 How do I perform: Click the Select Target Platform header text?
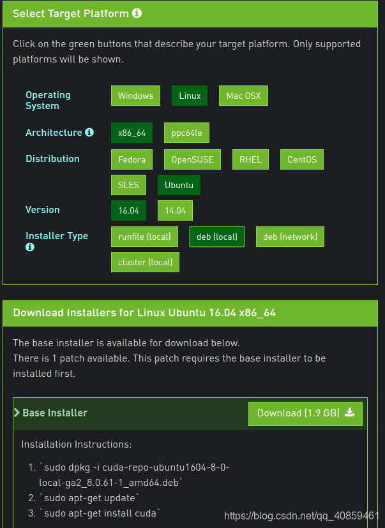[71, 13]
